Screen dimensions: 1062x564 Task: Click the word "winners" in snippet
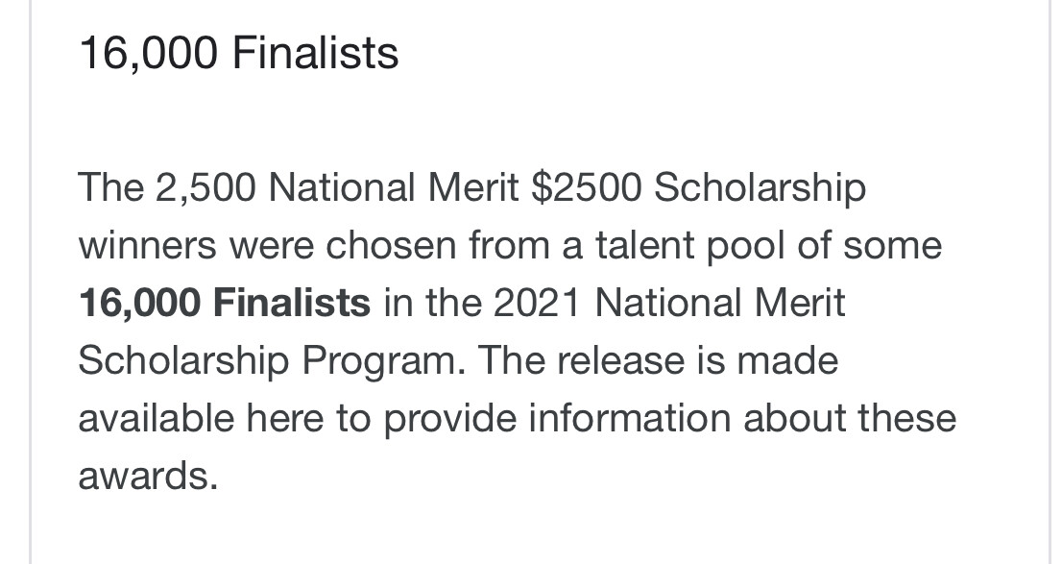coord(148,245)
